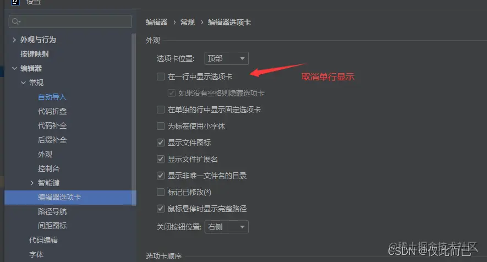
Task: Enable 在一行中显示选项卡 checkbox
Action: click(161, 77)
